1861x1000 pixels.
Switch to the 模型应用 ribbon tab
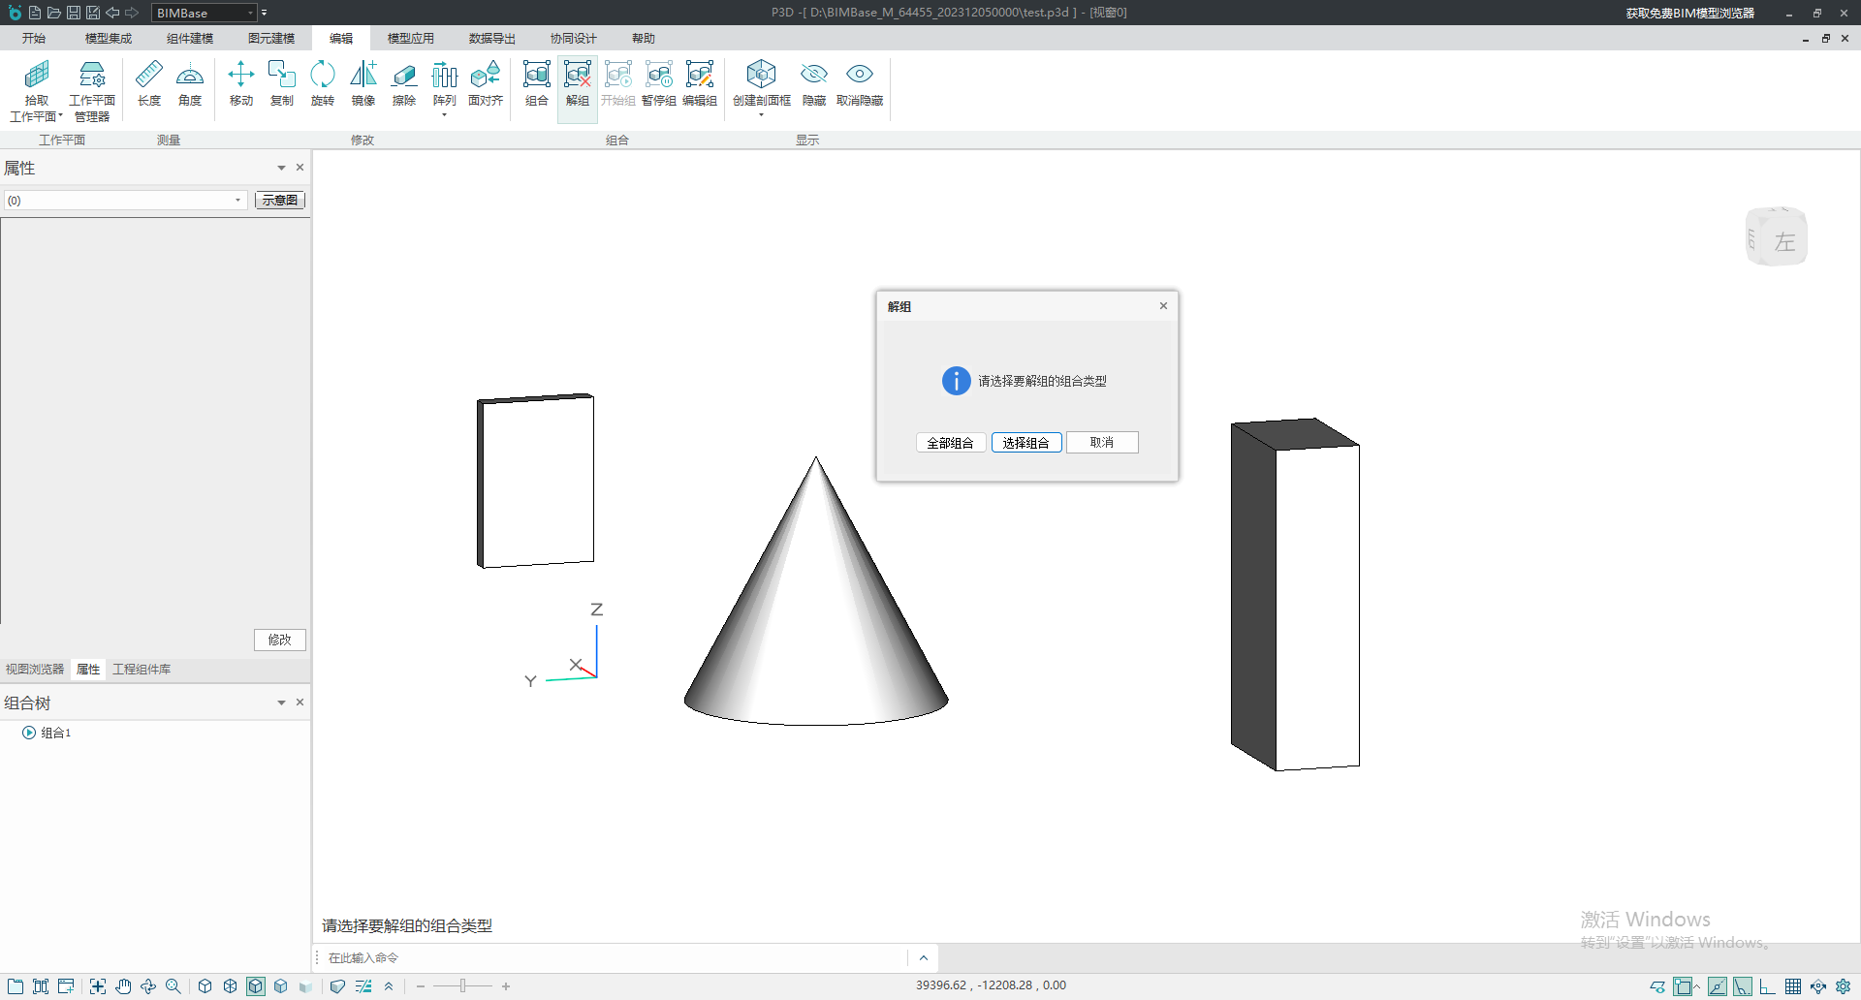coord(410,39)
